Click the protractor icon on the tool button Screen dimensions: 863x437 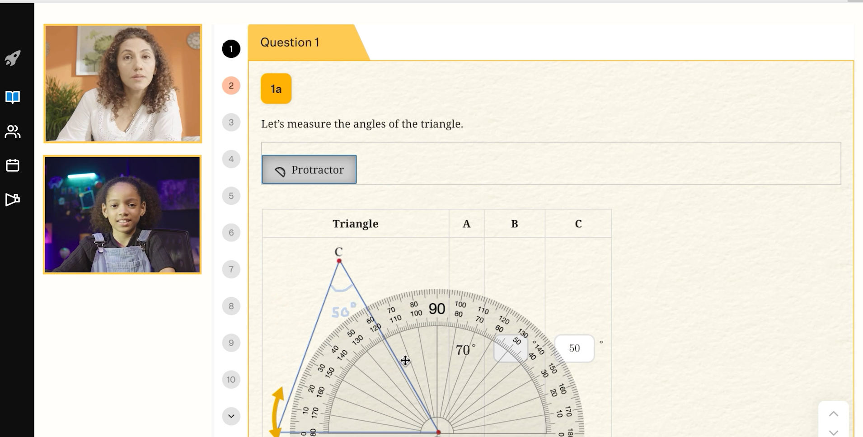(x=281, y=169)
